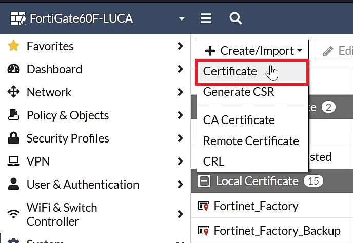Open the User & Authentication label

click(x=83, y=185)
